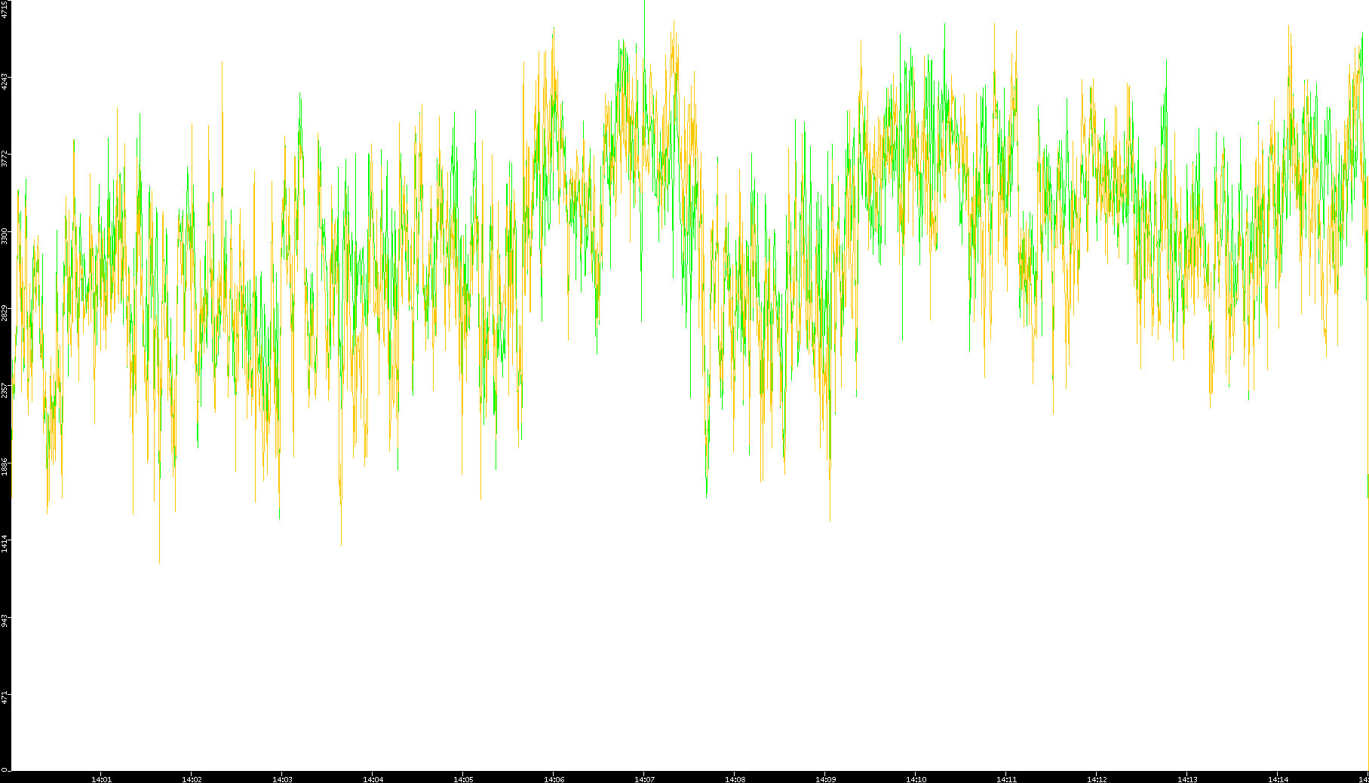Pick the 14:07 label on the x-axis
The image size is (1369, 783).
click(x=644, y=778)
